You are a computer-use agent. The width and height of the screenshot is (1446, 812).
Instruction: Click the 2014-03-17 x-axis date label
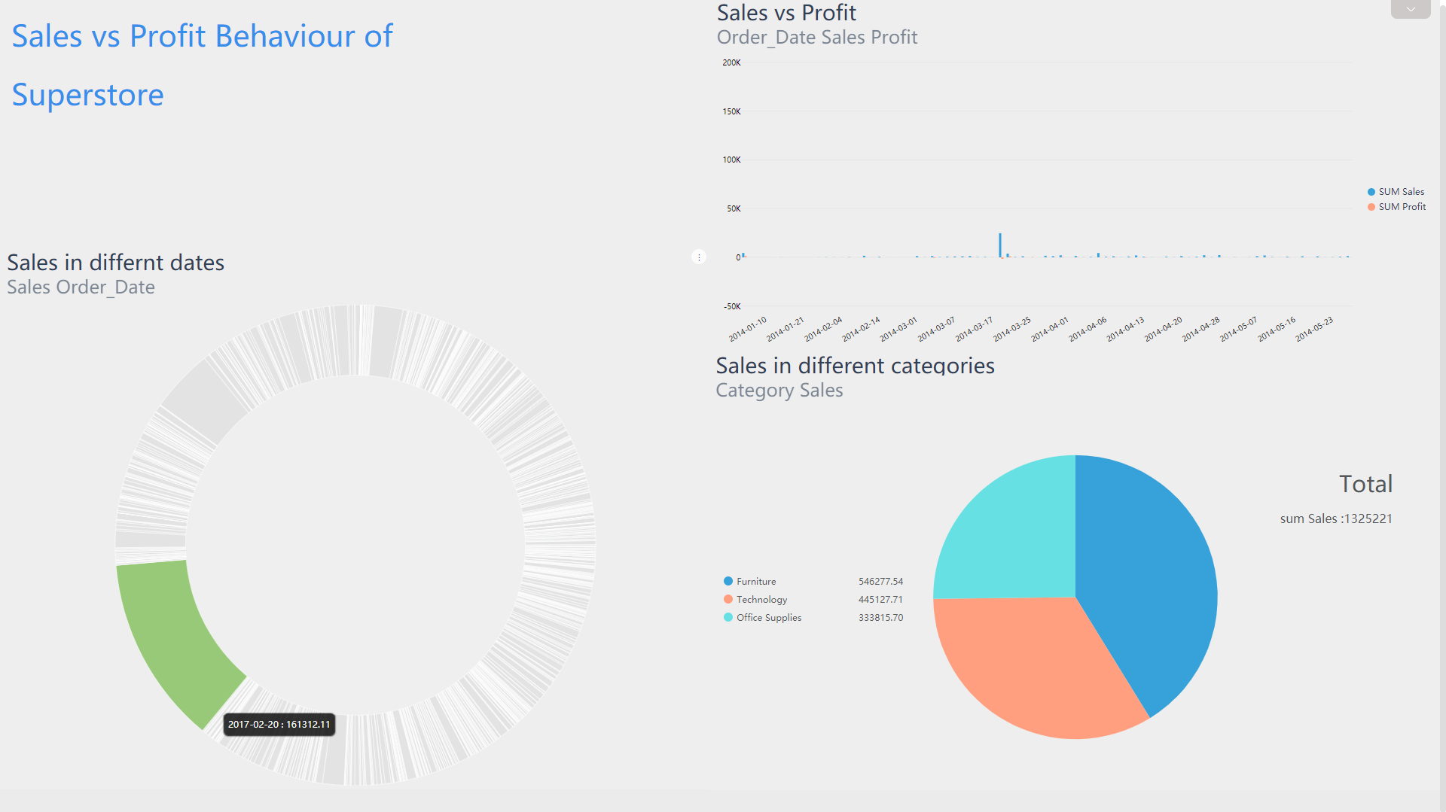[975, 330]
